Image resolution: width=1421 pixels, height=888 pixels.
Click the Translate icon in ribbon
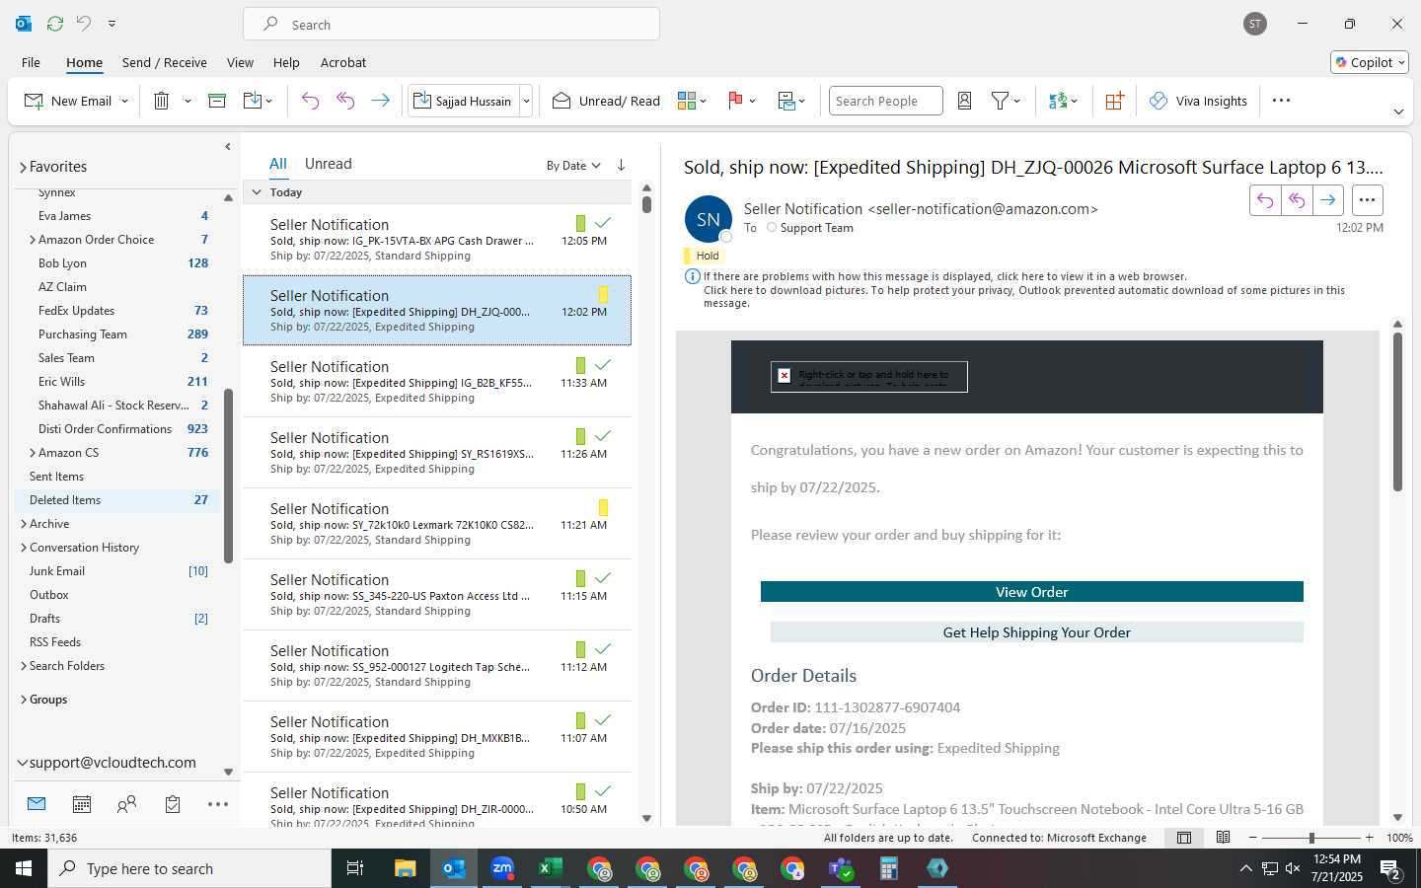(1058, 101)
